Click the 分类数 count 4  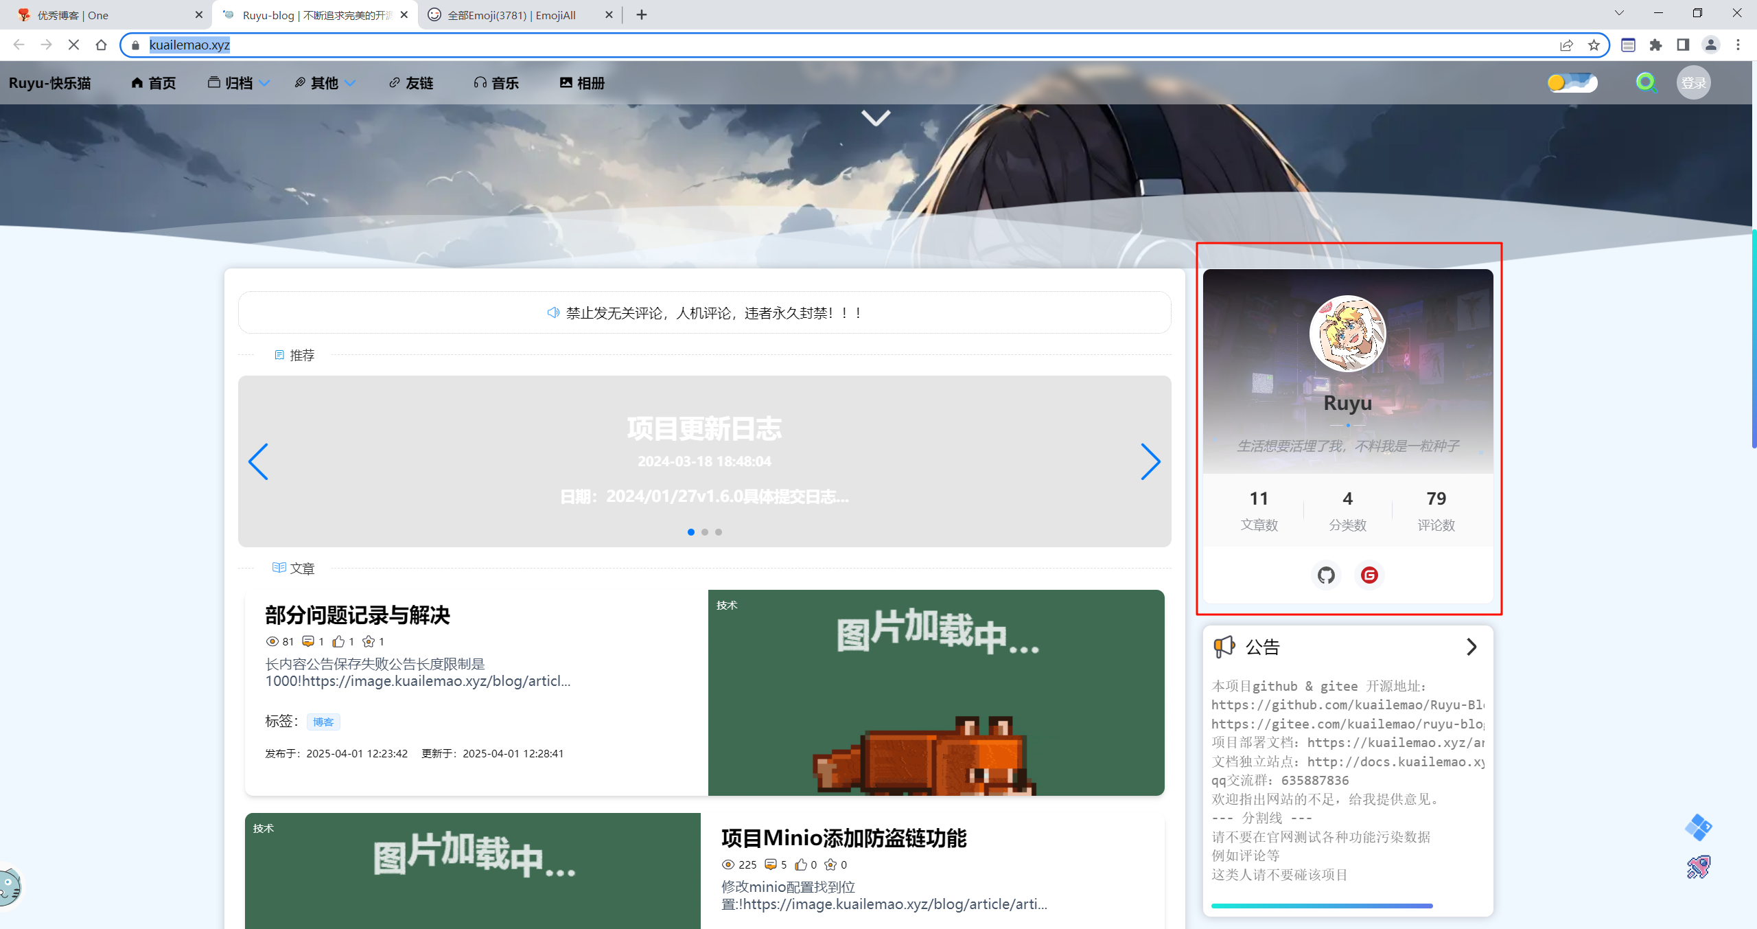[1348, 498]
